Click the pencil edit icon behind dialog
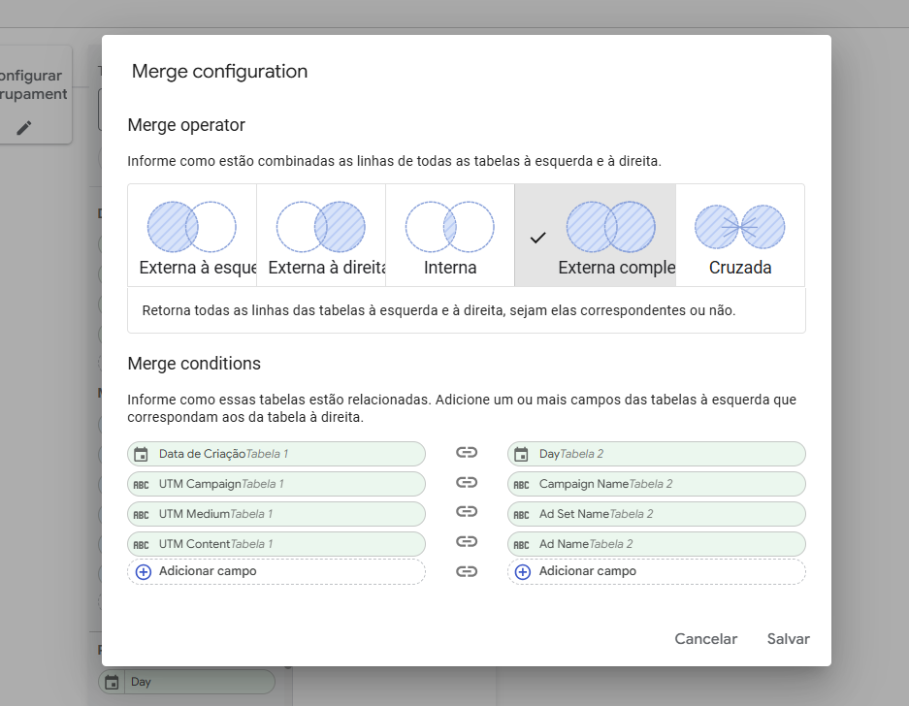The height and width of the screenshot is (706, 909). click(24, 128)
